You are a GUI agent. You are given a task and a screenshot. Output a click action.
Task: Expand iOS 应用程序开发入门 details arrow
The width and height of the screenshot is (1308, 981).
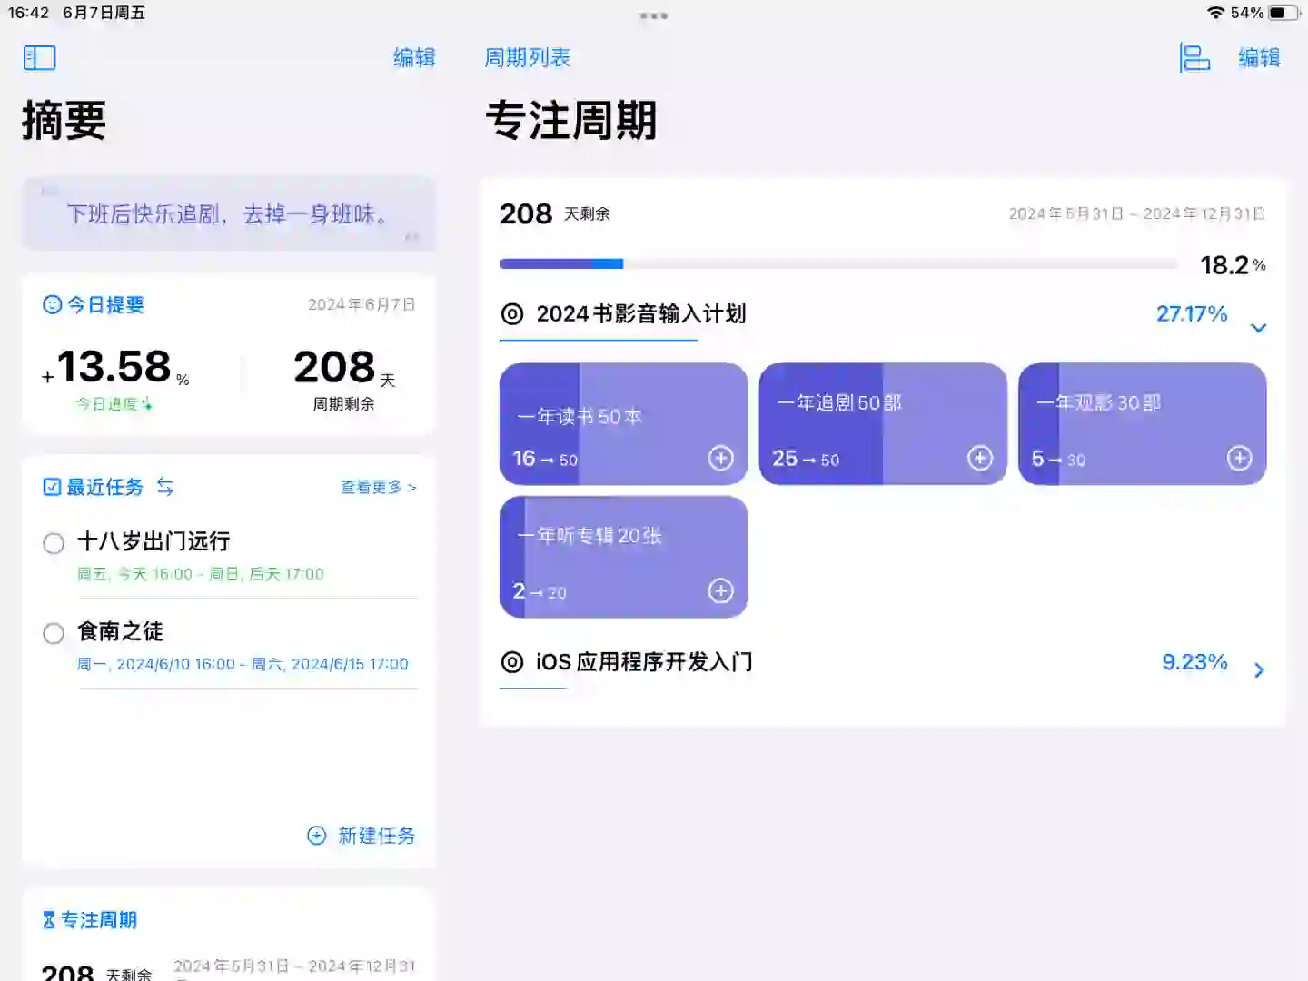(1259, 670)
